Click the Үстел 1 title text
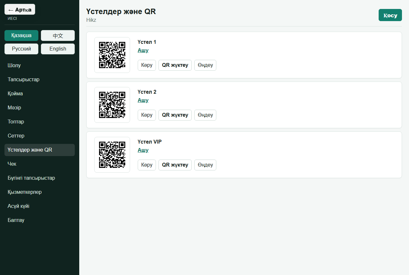The height and width of the screenshot is (275, 409). click(x=147, y=42)
